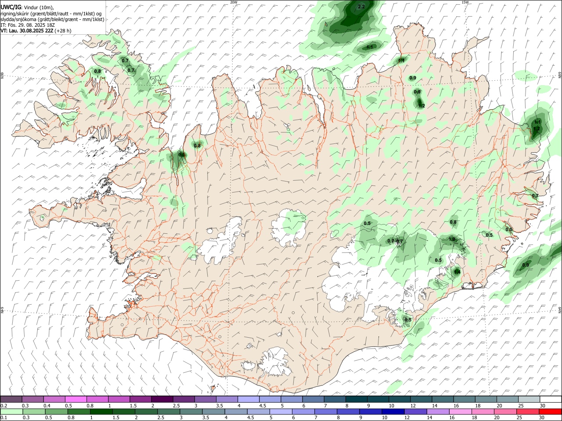
Task: Pick the darkest green 1 mm rain legend swatch
Action: (x=101, y=411)
